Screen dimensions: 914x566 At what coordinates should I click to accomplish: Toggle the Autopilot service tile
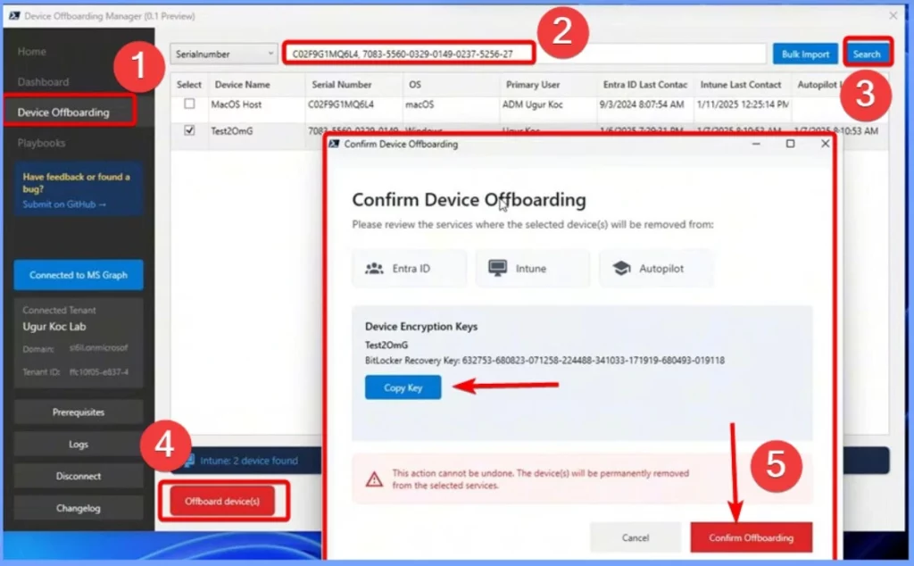(x=656, y=268)
